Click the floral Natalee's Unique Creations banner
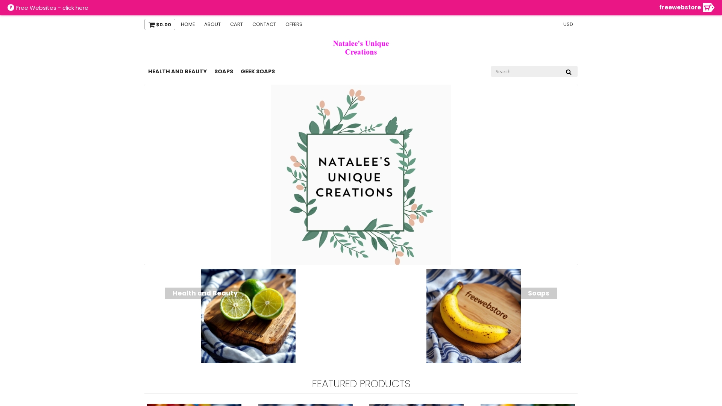 click(361, 175)
